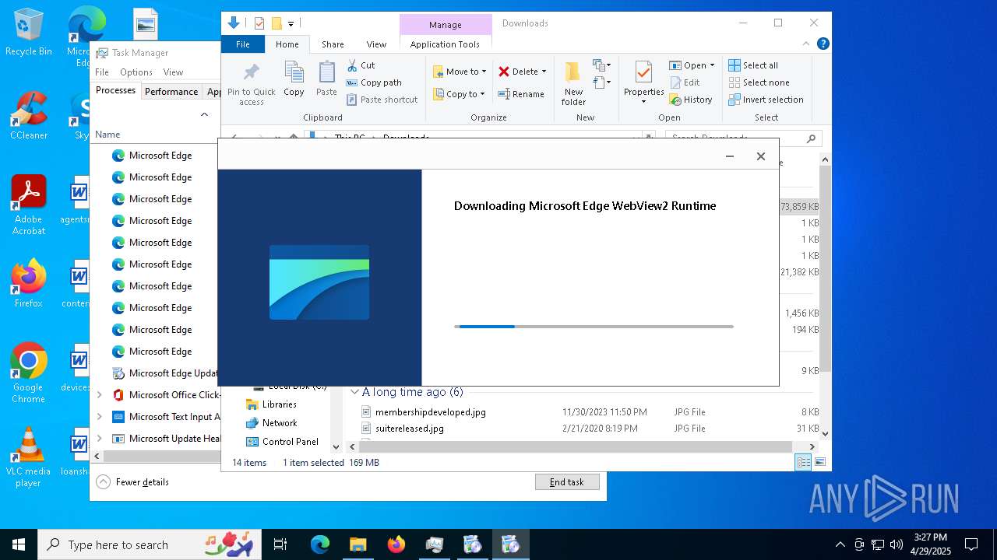
Task: Select the CCleaner desktop shortcut
Action: click(29, 117)
